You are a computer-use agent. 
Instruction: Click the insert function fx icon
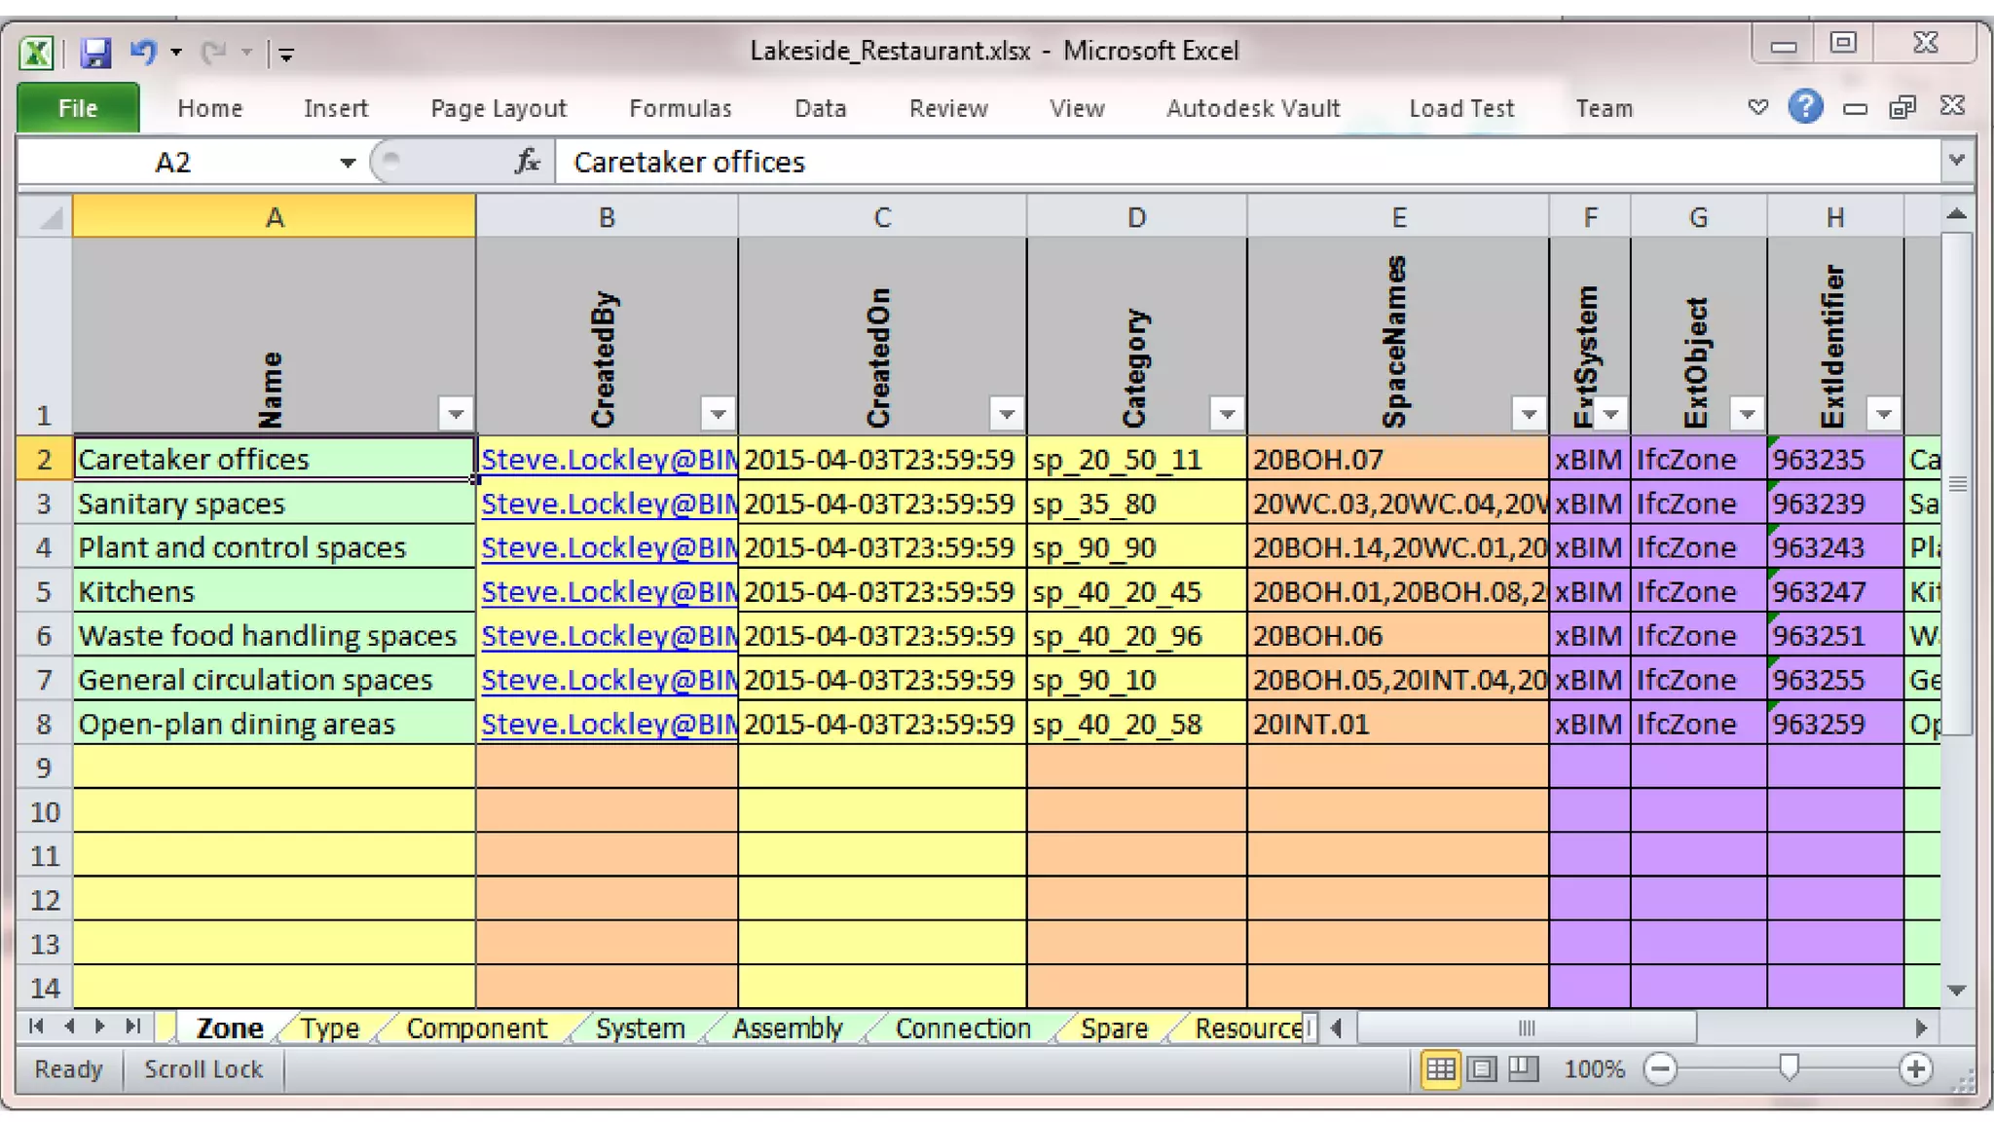tap(527, 162)
